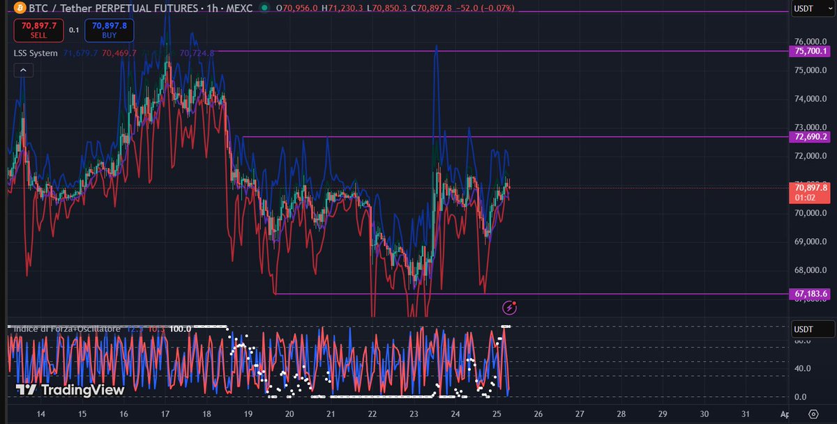Click the purple lightning bolt icon

tap(510, 306)
